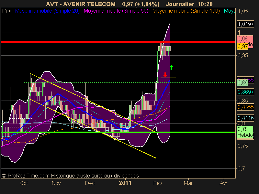
Task: Click the "AVT - AVENIR TELECOM" title
Action: tap(81, 4)
